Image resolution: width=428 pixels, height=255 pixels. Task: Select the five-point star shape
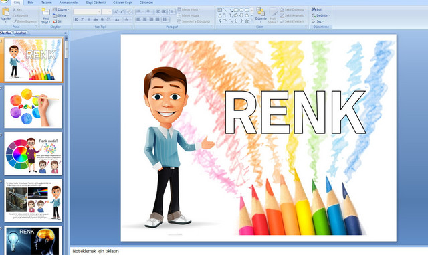coord(247,21)
